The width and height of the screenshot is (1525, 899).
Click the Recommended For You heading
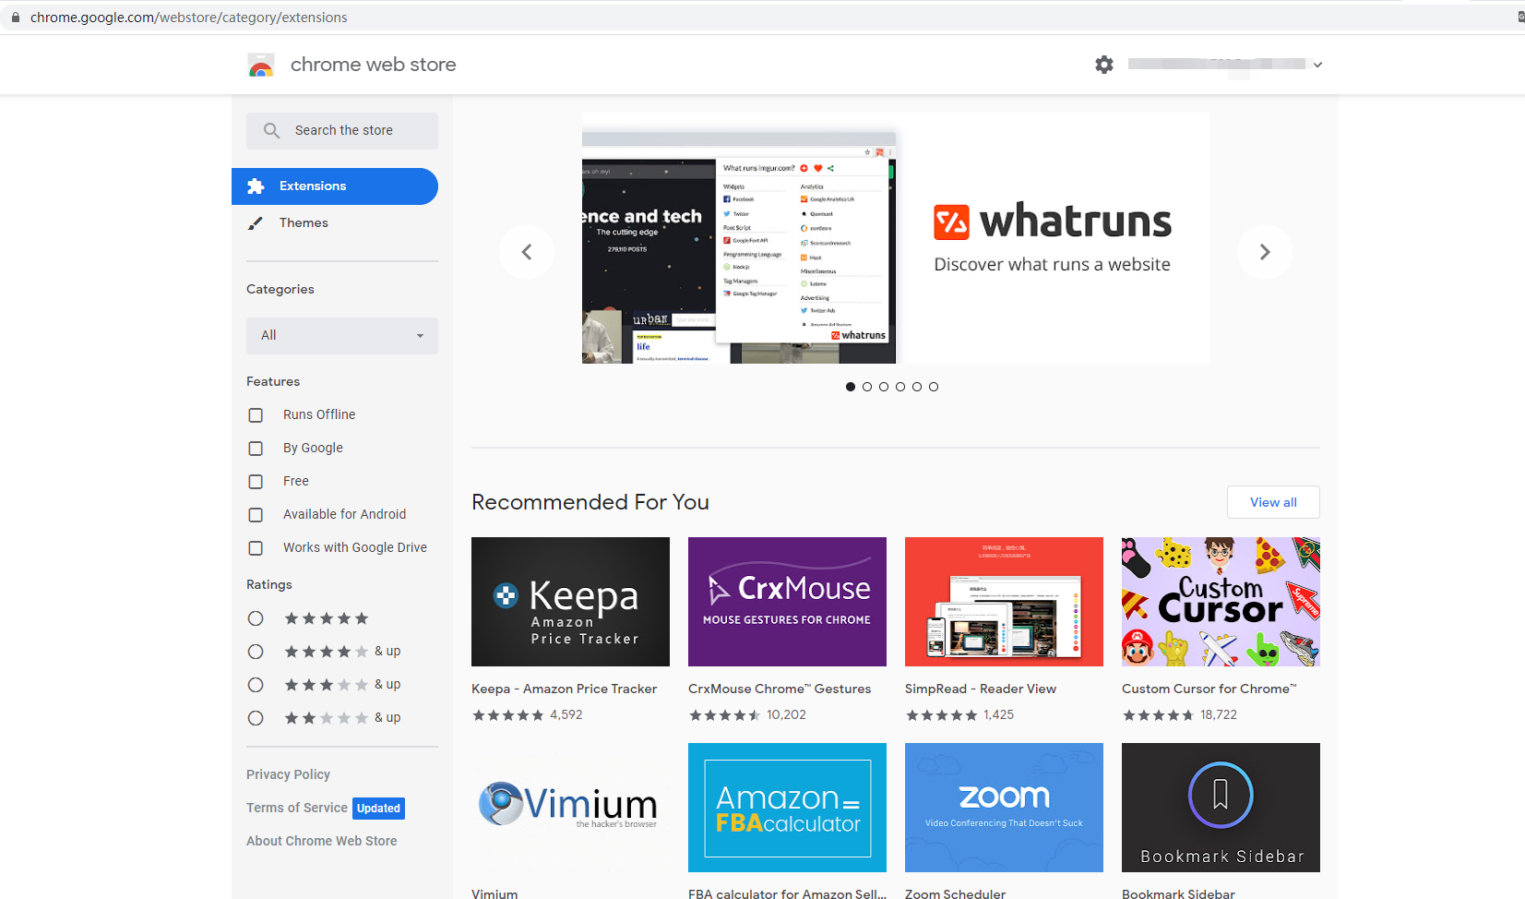[590, 502]
